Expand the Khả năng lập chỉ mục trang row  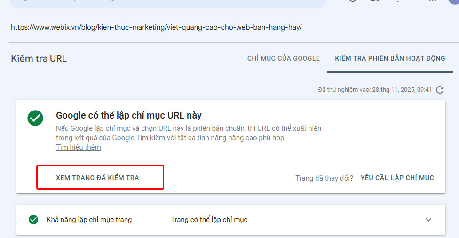click(428, 220)
